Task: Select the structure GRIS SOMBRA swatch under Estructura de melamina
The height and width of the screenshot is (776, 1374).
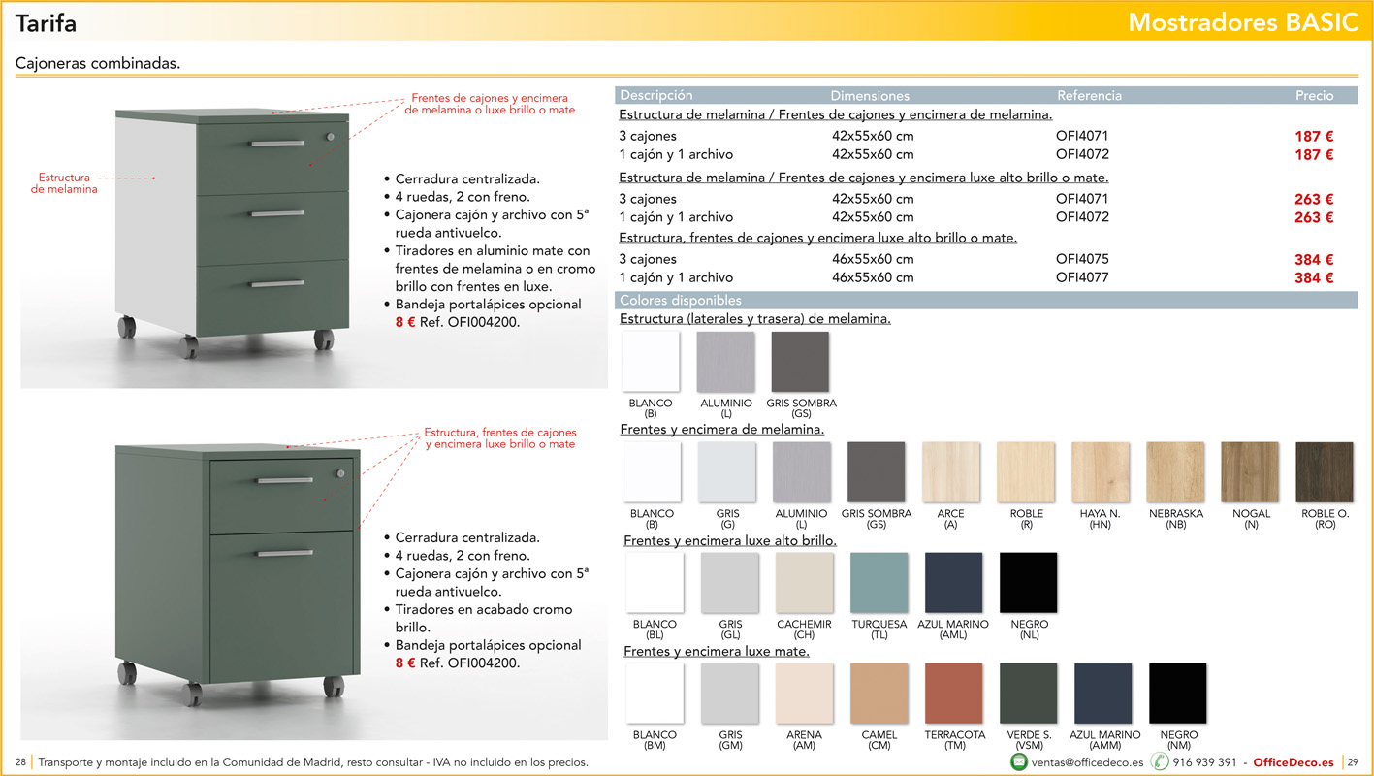Action: [800, 362]
